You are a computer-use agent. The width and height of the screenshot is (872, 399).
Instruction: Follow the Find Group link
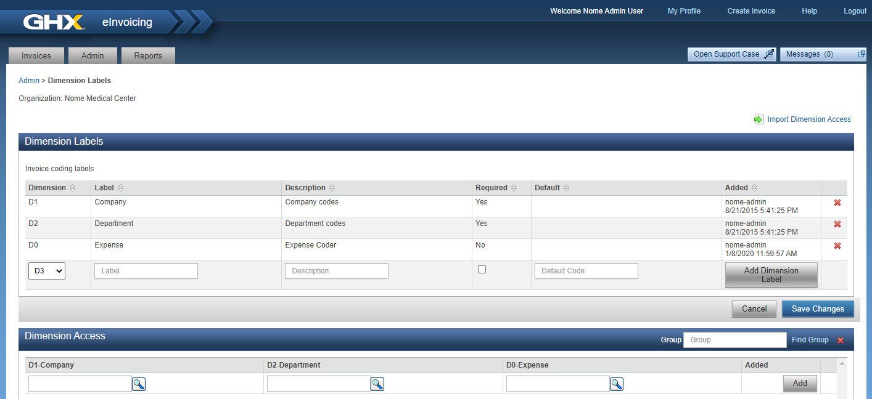click(x=810, y=340)
